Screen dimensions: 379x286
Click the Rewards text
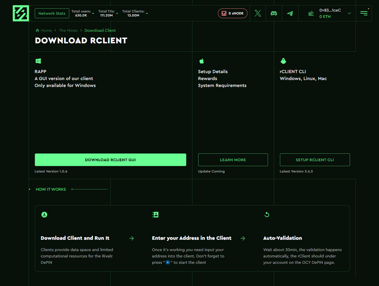click(207, 79)
